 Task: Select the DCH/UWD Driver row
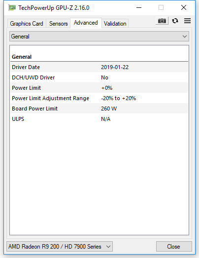point(99,77)
